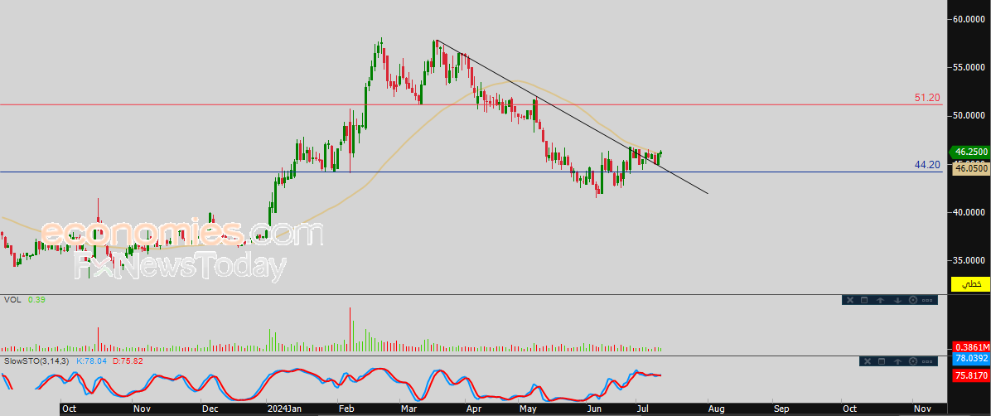Viewport: 991px width, 416px height.
Task: Open more options for SlowSTO panel
Action: (x=927, y=361)
